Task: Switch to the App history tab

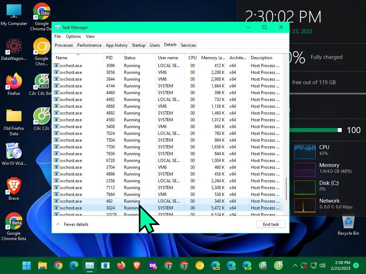Action: pyautogui.click(x=117, y=45)
